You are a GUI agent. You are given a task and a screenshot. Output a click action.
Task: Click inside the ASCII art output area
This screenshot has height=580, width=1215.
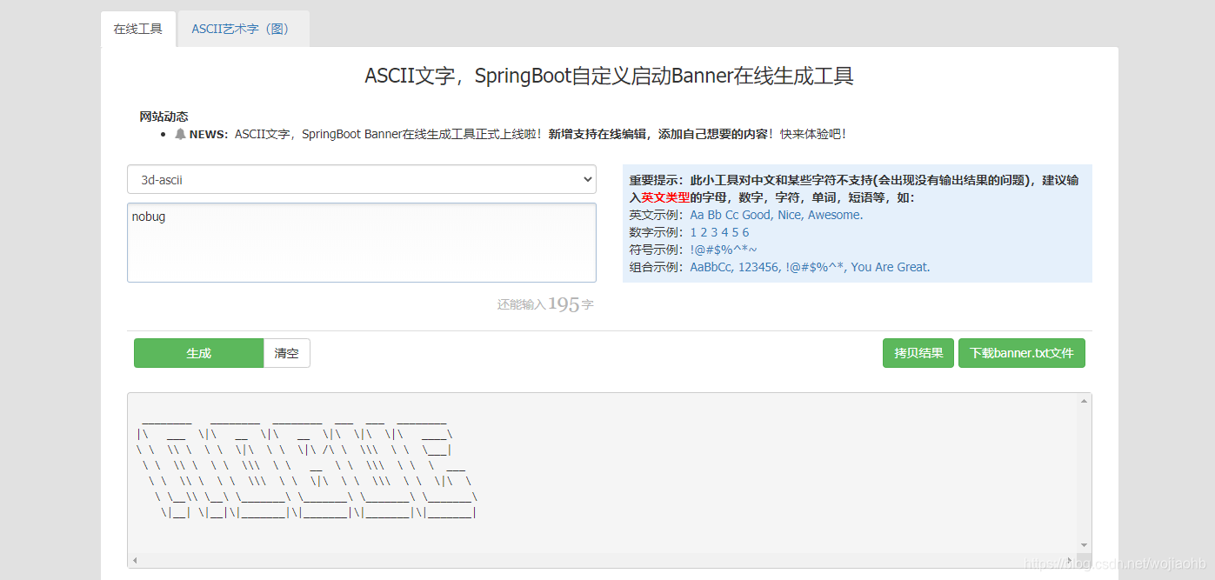[602, 473]
